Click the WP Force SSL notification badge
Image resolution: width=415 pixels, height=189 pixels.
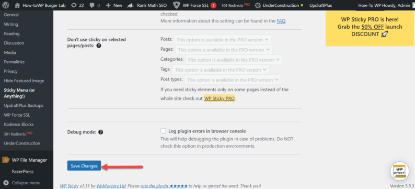(214, 5)
